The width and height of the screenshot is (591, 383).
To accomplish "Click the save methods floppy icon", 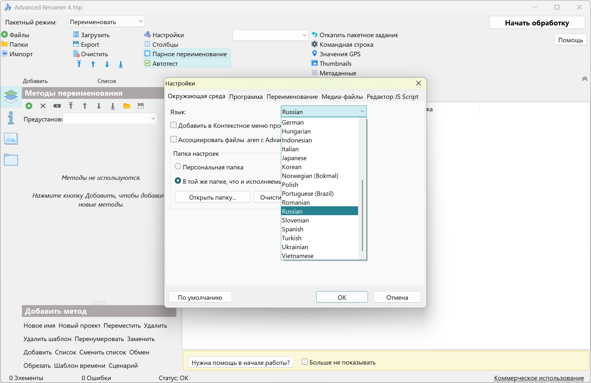I will pos(141,106).
